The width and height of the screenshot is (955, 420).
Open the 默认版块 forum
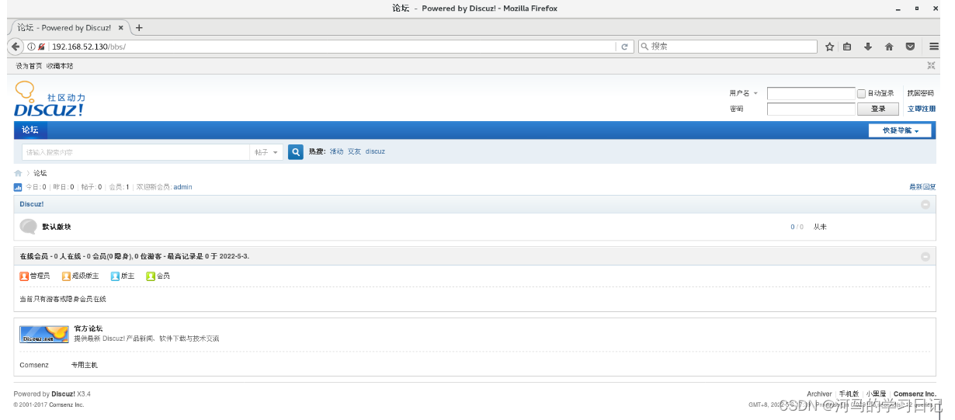(57, 227)
